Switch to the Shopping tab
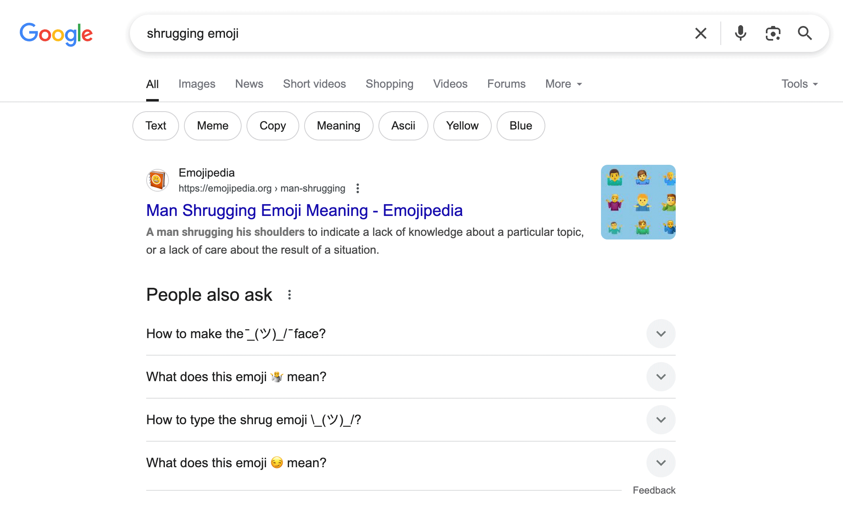Viewport: 843px width, 522px height. (389, 84)
